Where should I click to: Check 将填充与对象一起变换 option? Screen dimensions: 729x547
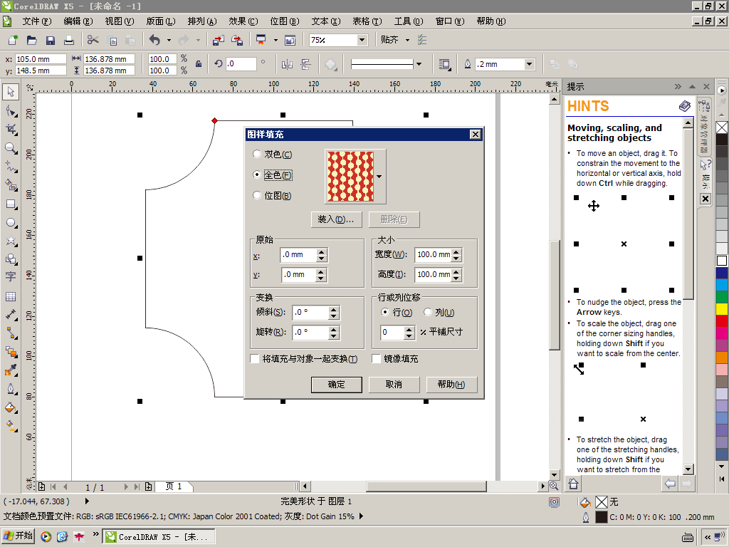[x=255, y=359]
